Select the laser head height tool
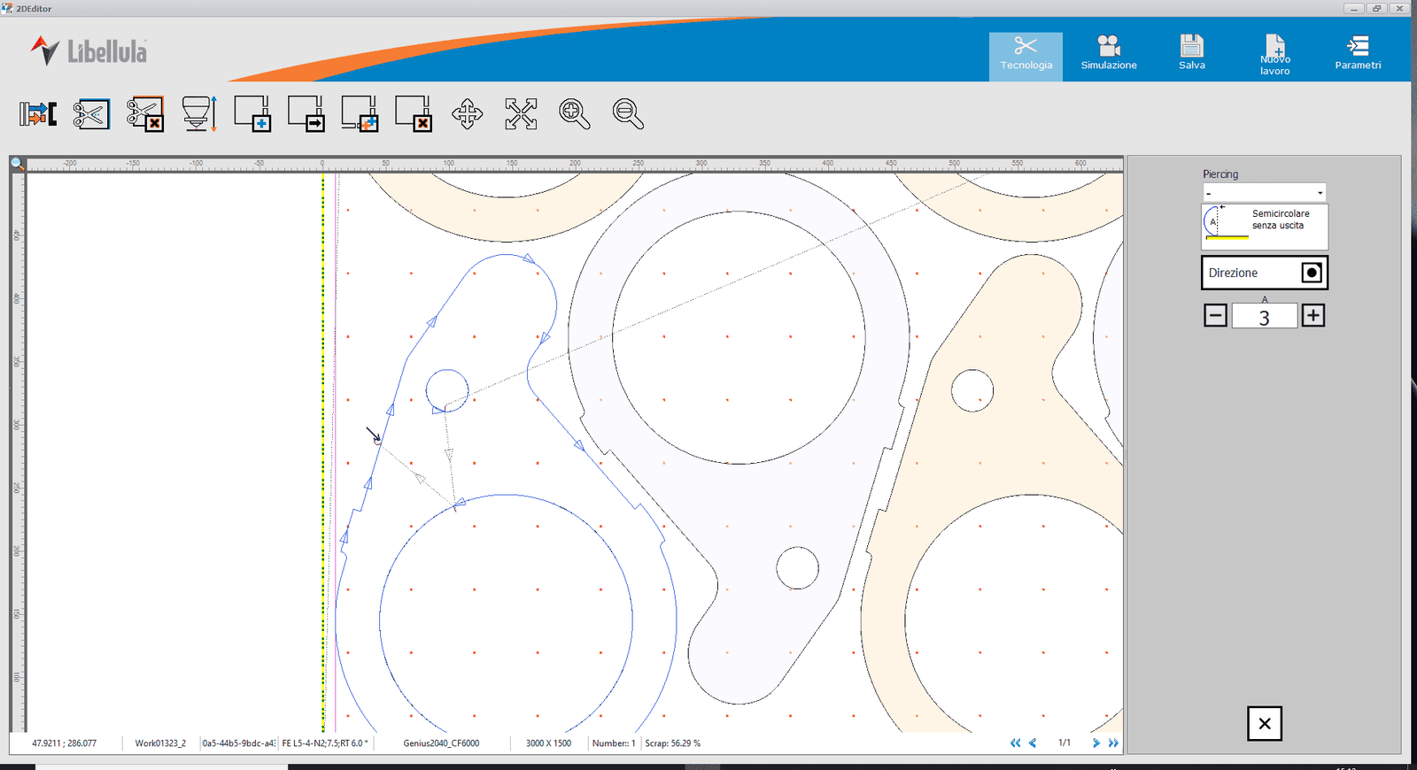1417x770 pixels. pyautogui.click(x=199, y=114)
